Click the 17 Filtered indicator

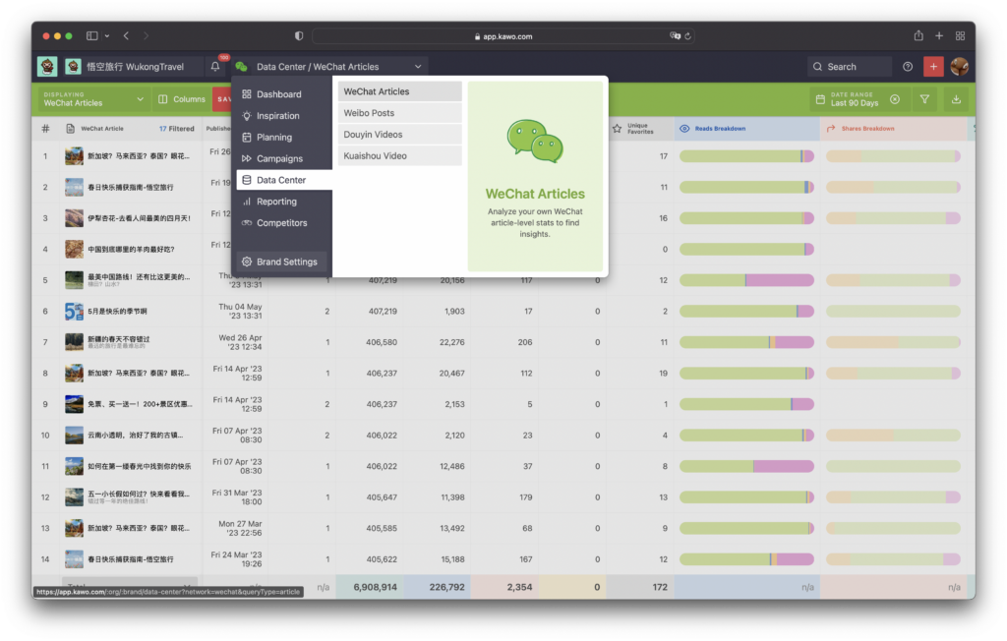pos(177,129)
